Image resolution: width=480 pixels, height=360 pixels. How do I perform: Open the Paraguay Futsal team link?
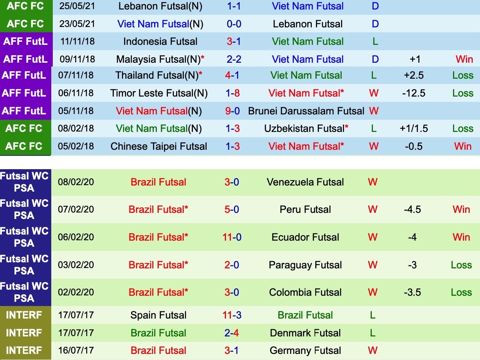pyautogui.click(x=305, y=265)
